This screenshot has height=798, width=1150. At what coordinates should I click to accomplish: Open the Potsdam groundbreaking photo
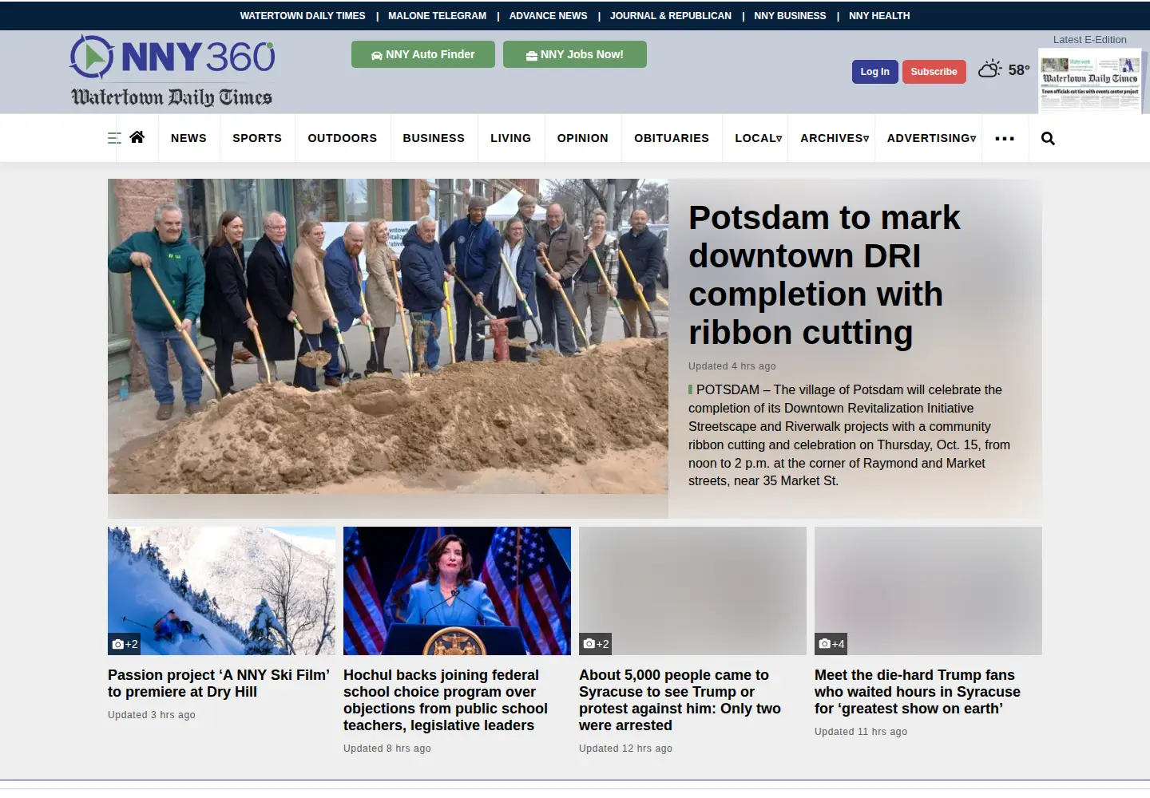[x=388, y=336]
